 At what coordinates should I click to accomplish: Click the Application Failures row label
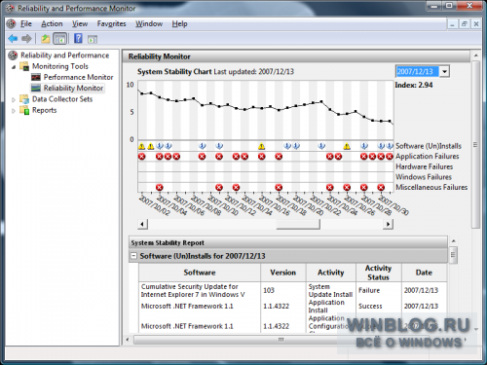click(428, 157)
